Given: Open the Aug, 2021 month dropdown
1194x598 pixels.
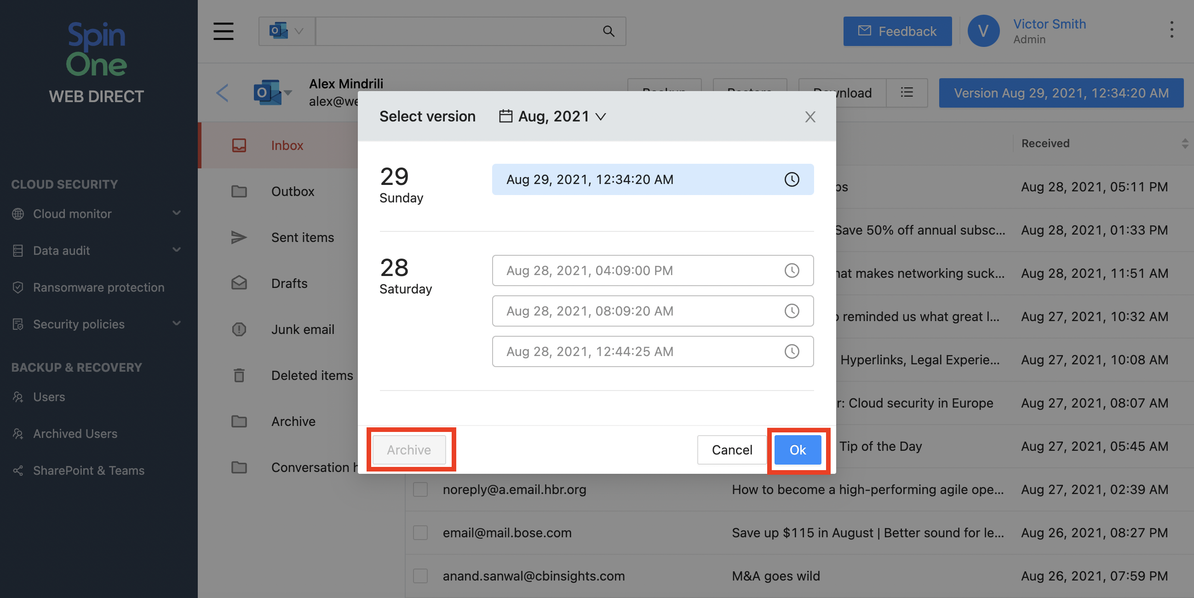Looking at the screenshot, I should point(553,116).
